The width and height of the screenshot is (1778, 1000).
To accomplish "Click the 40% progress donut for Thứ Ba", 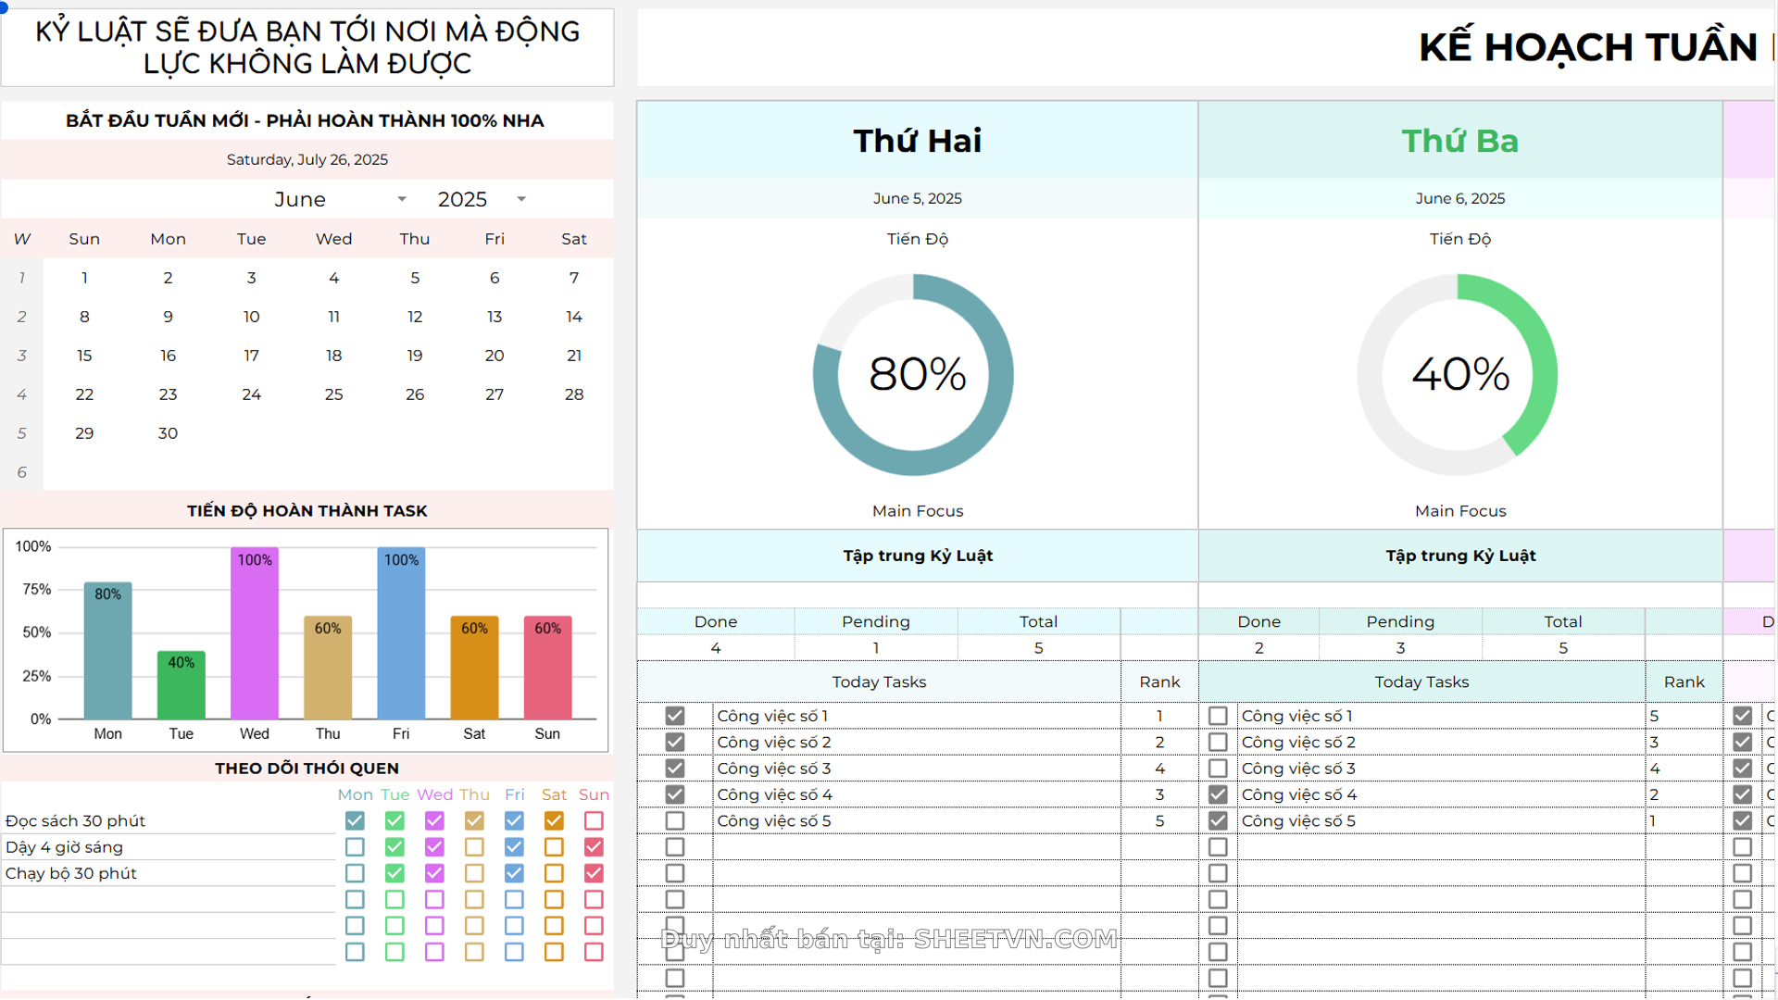I will pos(1459,373).
